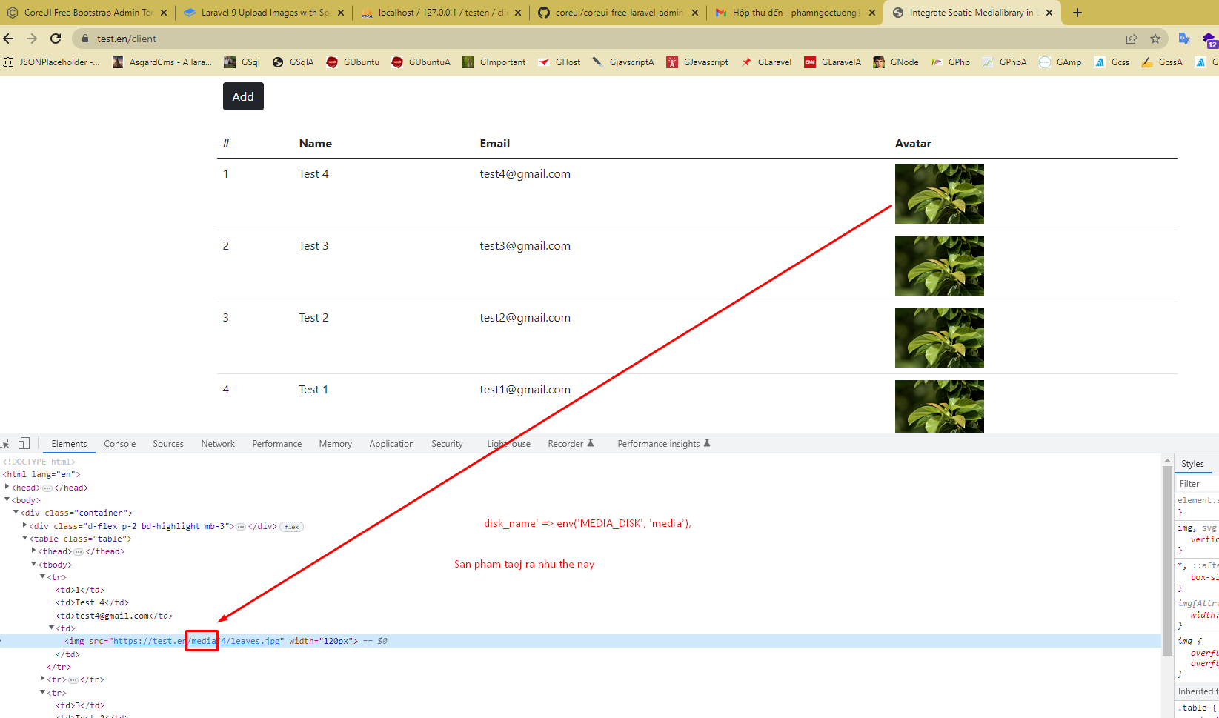Open the GUbuntu bookmark folder
Screen dimensions: 1219x718
click(x=353, y=62)
